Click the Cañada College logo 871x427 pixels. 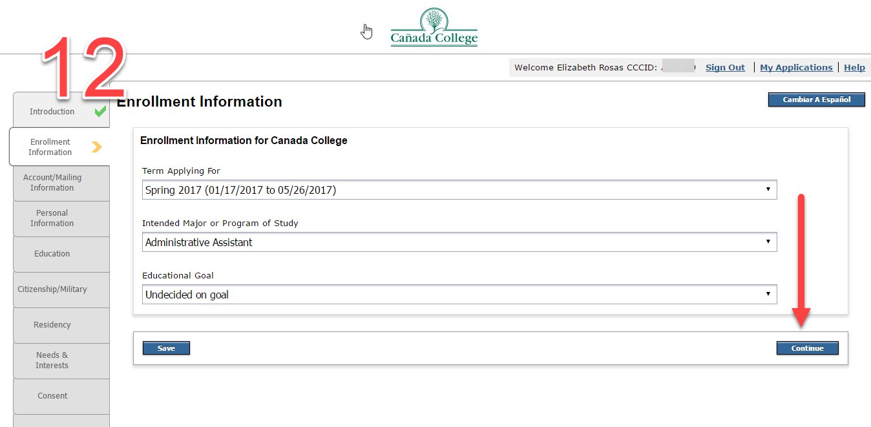pos(434,28)
